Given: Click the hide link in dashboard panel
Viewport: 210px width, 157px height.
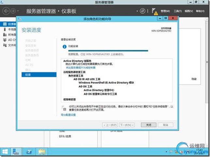Looking at the screenshot, I should click(x=194, y=79).
